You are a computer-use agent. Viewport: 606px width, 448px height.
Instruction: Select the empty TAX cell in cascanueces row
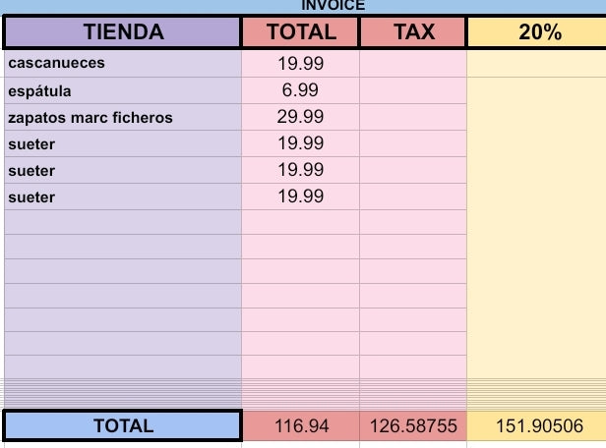pyautogui.click(x=413, y=64)
